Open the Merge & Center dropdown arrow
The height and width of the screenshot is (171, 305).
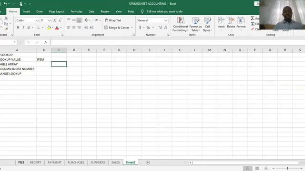click(x=132, y=28)
